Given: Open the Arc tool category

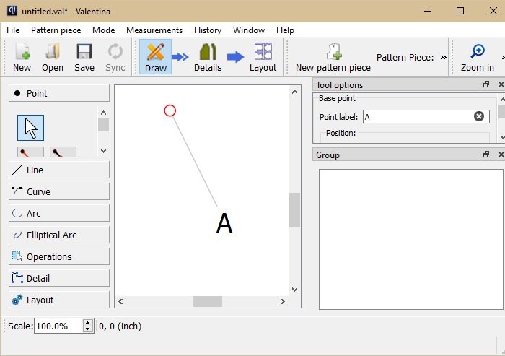Looking at the screenshot, I should click(59, 213).
